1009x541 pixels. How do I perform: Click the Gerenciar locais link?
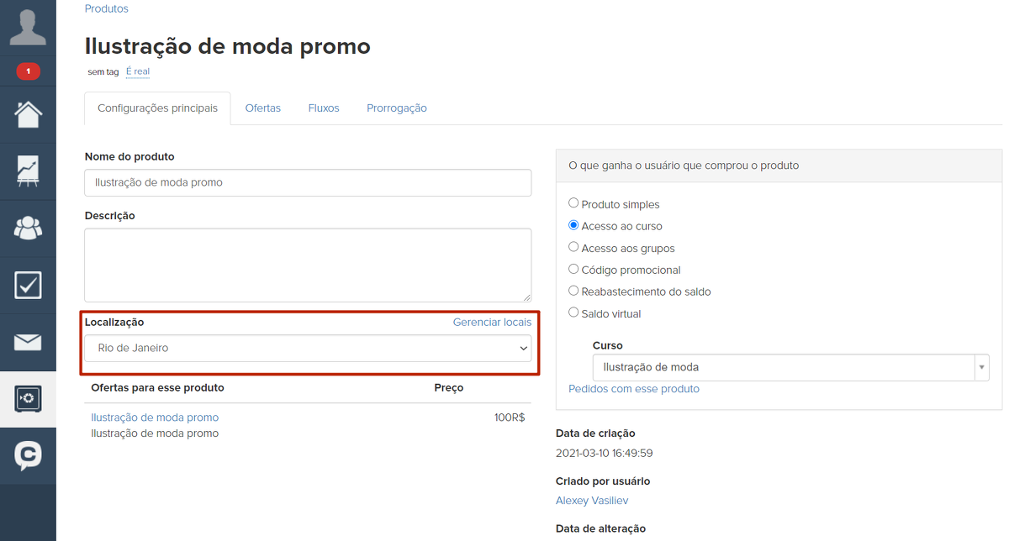pos(492,323)
